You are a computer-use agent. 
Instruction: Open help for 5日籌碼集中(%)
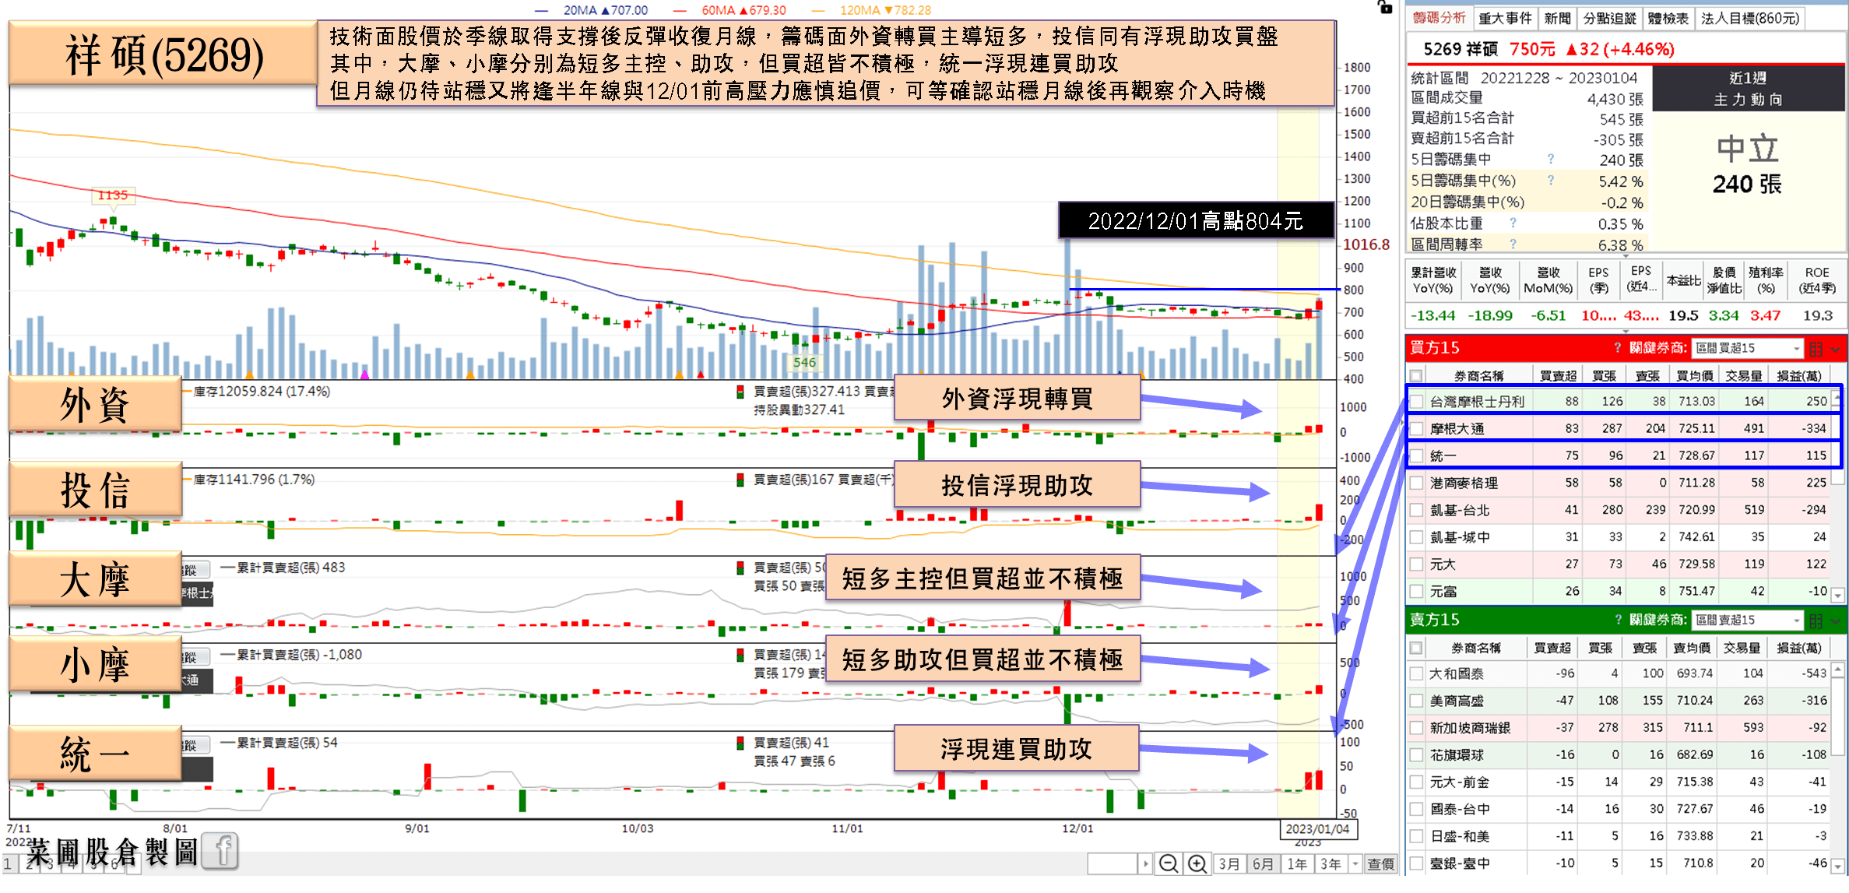pos(1551,180)
